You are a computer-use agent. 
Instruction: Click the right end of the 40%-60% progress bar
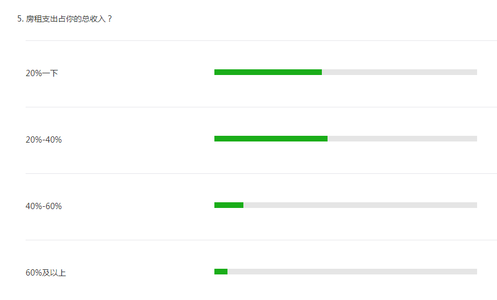(x=475, y=205)
